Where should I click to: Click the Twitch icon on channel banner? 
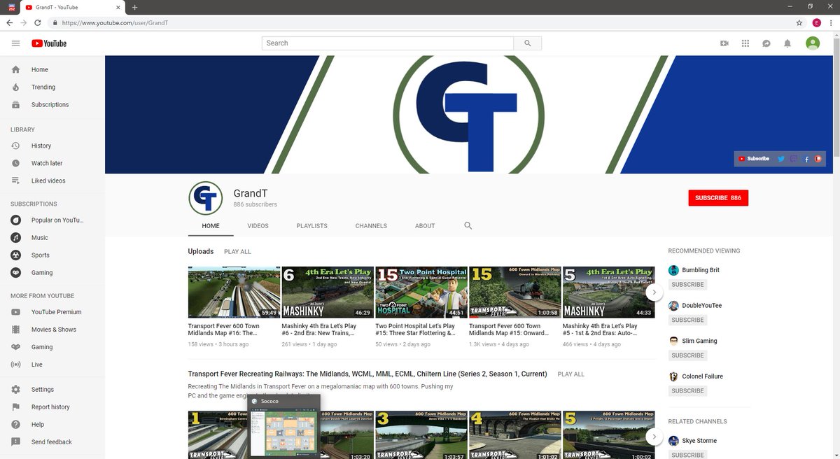point(794,159)
